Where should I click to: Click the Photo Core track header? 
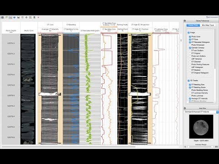(x=29, y=31)
